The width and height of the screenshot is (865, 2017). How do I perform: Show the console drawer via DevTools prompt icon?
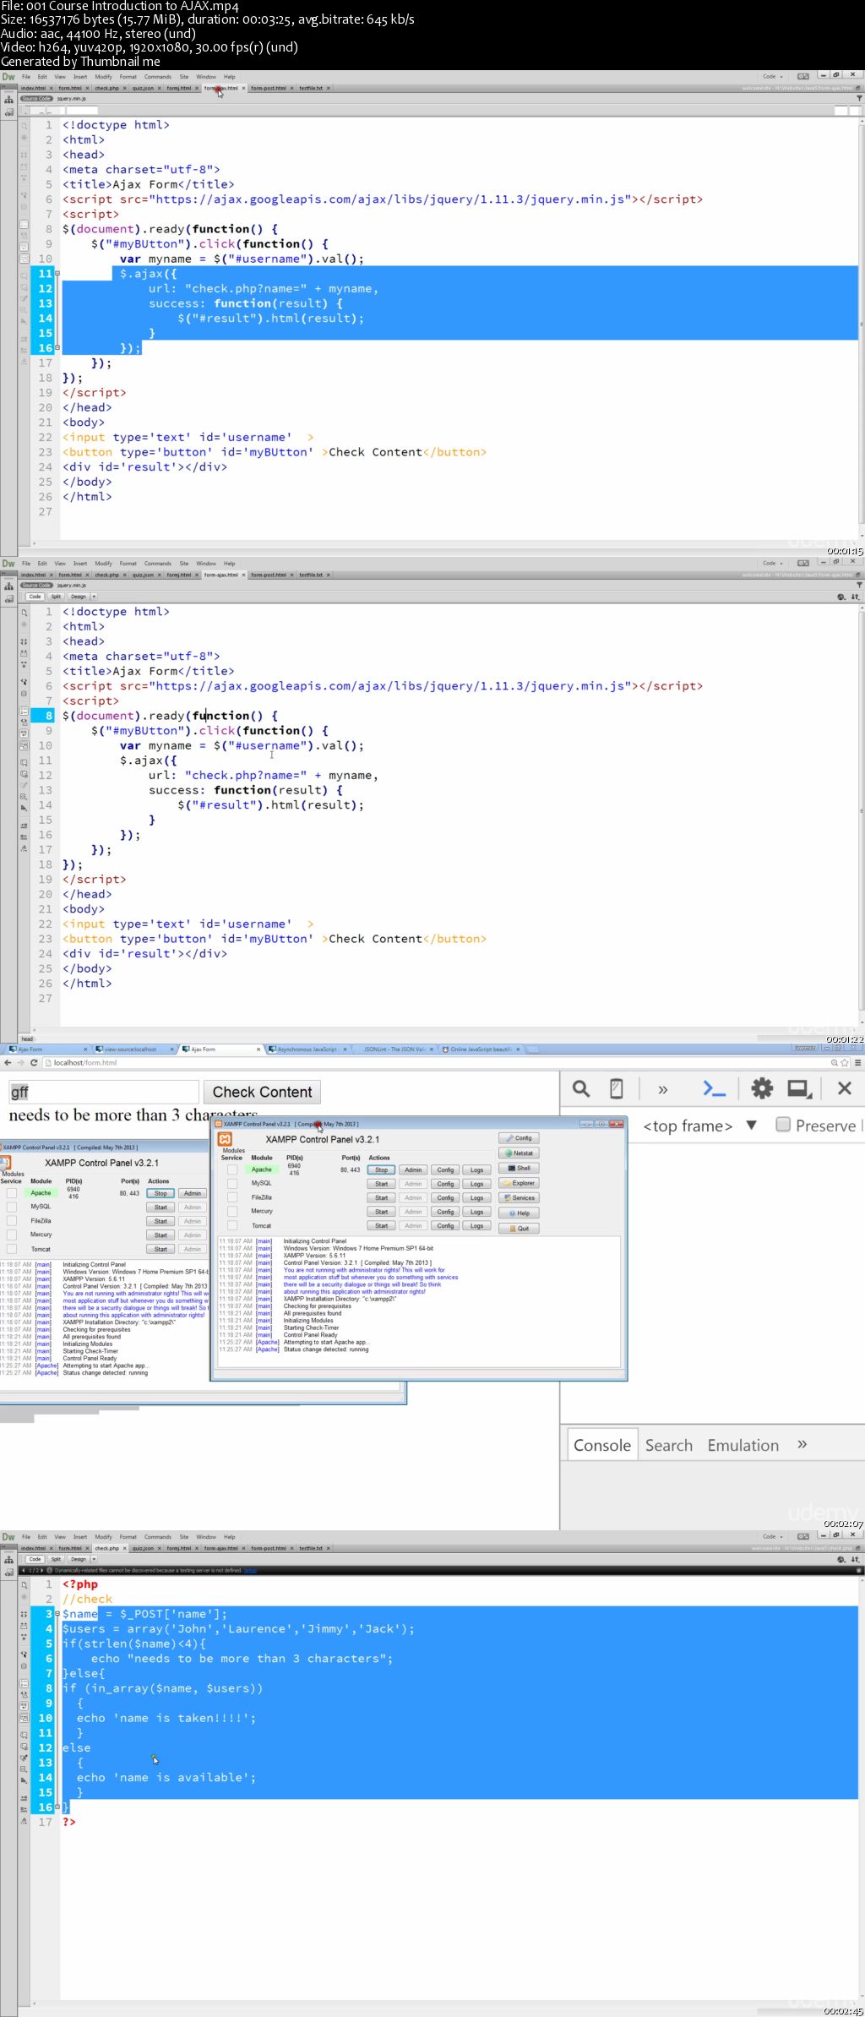(x=714, y=1088)
